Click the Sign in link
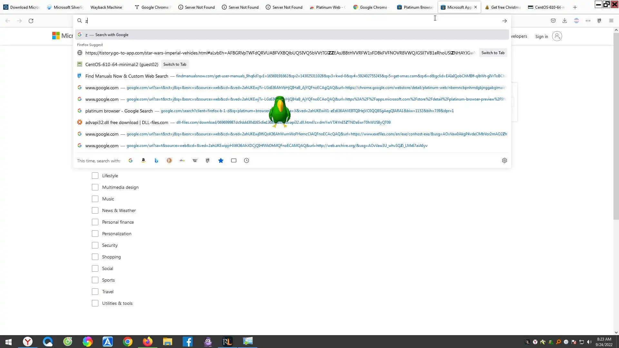The width and height of the screenshot is (619, 348). click(542, 36)
